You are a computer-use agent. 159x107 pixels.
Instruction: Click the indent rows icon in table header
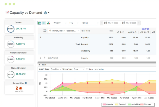click(x=45, y=31)
